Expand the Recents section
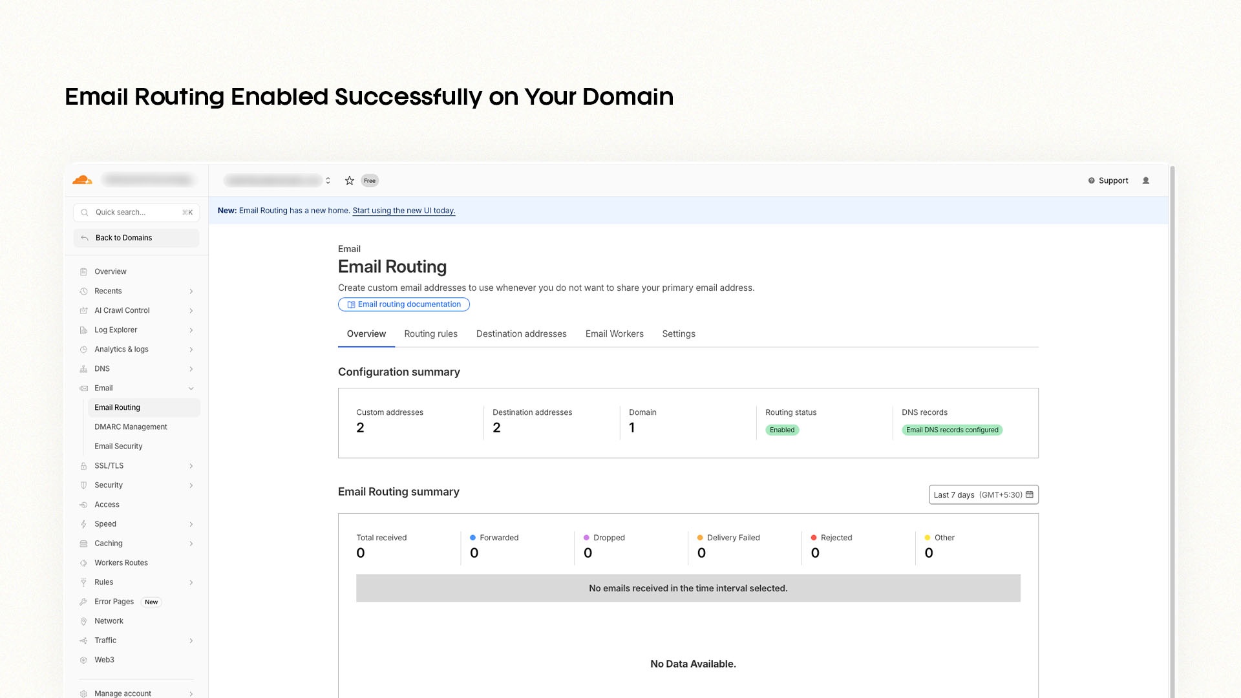 click(191, 291)
